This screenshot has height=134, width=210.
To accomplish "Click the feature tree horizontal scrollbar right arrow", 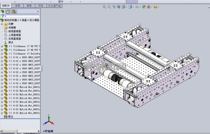I will pos(39,131).
